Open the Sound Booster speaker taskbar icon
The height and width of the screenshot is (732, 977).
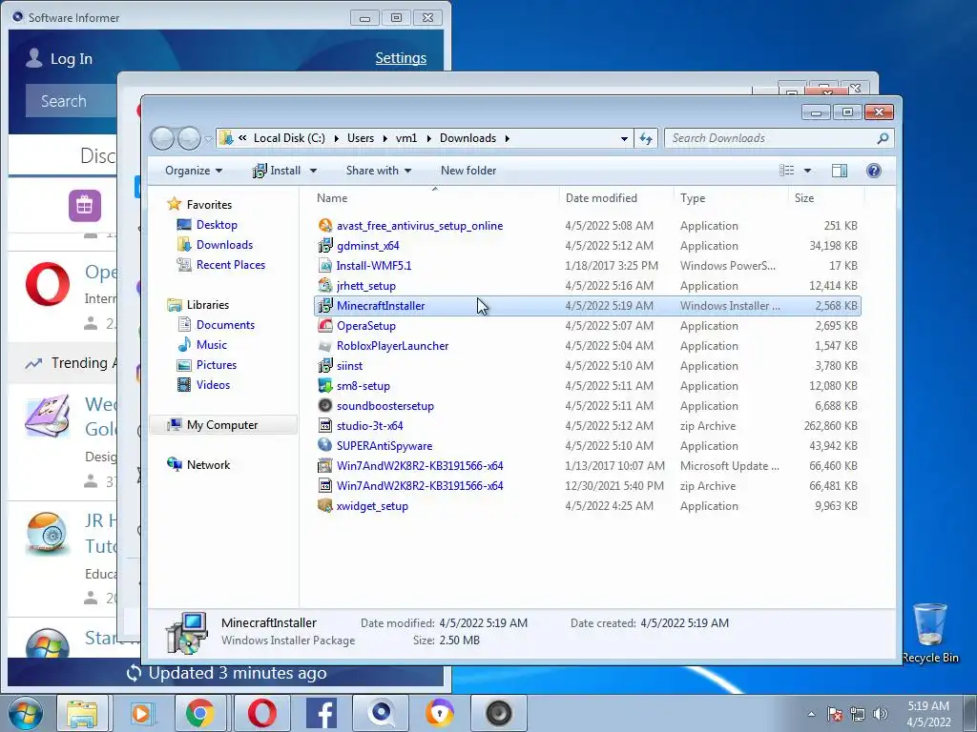(x=499, y=713)
